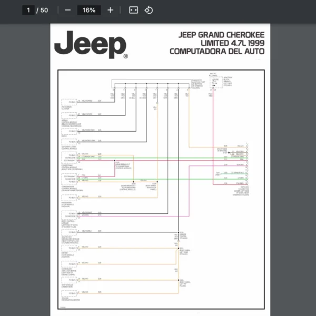Viewport: 316px width, 316px height.
Task: Click the Body Control Module connector box
Action: click(x=69, y=213)
